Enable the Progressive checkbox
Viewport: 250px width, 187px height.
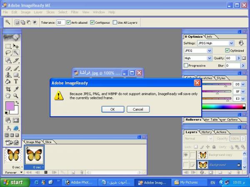coord(186,65)
